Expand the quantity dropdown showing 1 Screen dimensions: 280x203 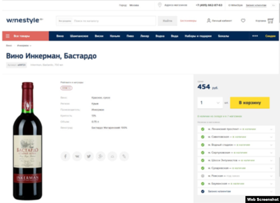click(210, 103)
